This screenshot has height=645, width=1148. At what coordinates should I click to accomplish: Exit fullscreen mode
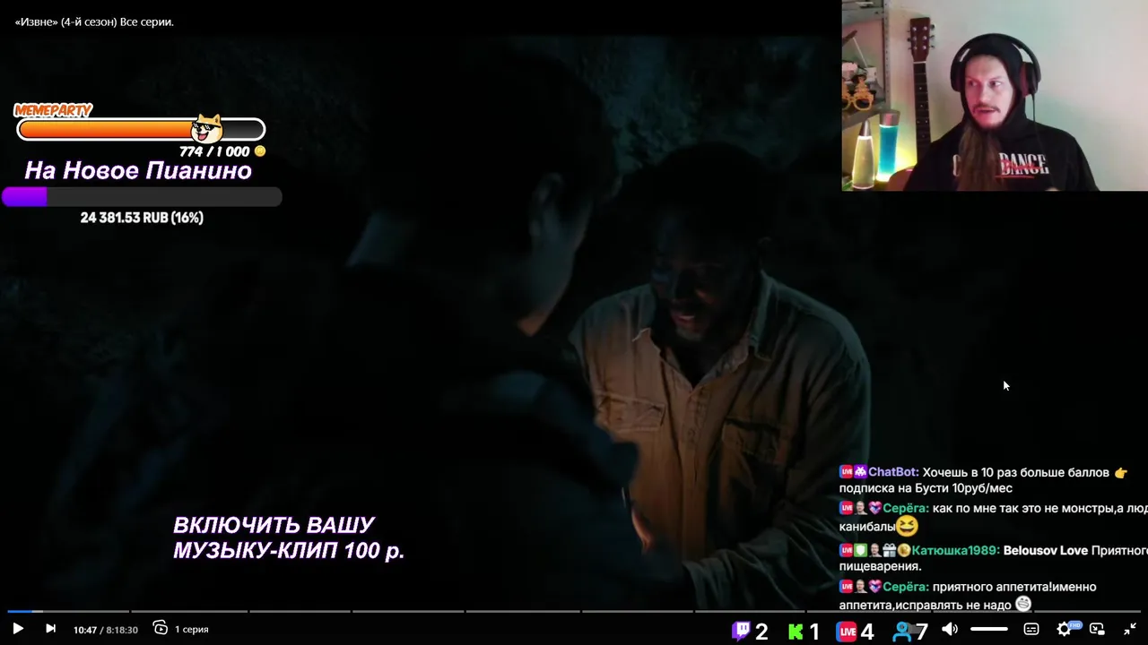[1130, 629]
